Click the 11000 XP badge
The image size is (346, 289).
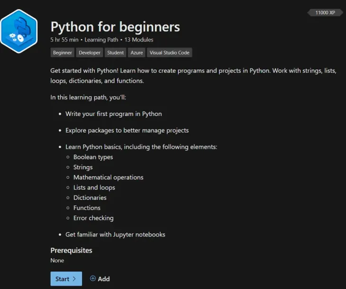[325, 13]
